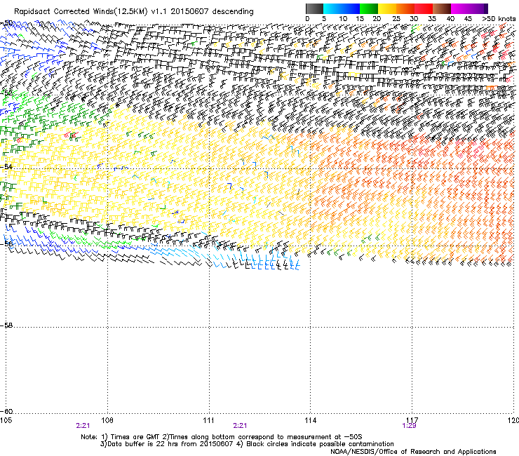The image size is (519, 456).
Task: Click the '117' longitude axis label
Action: click(412, 420)
